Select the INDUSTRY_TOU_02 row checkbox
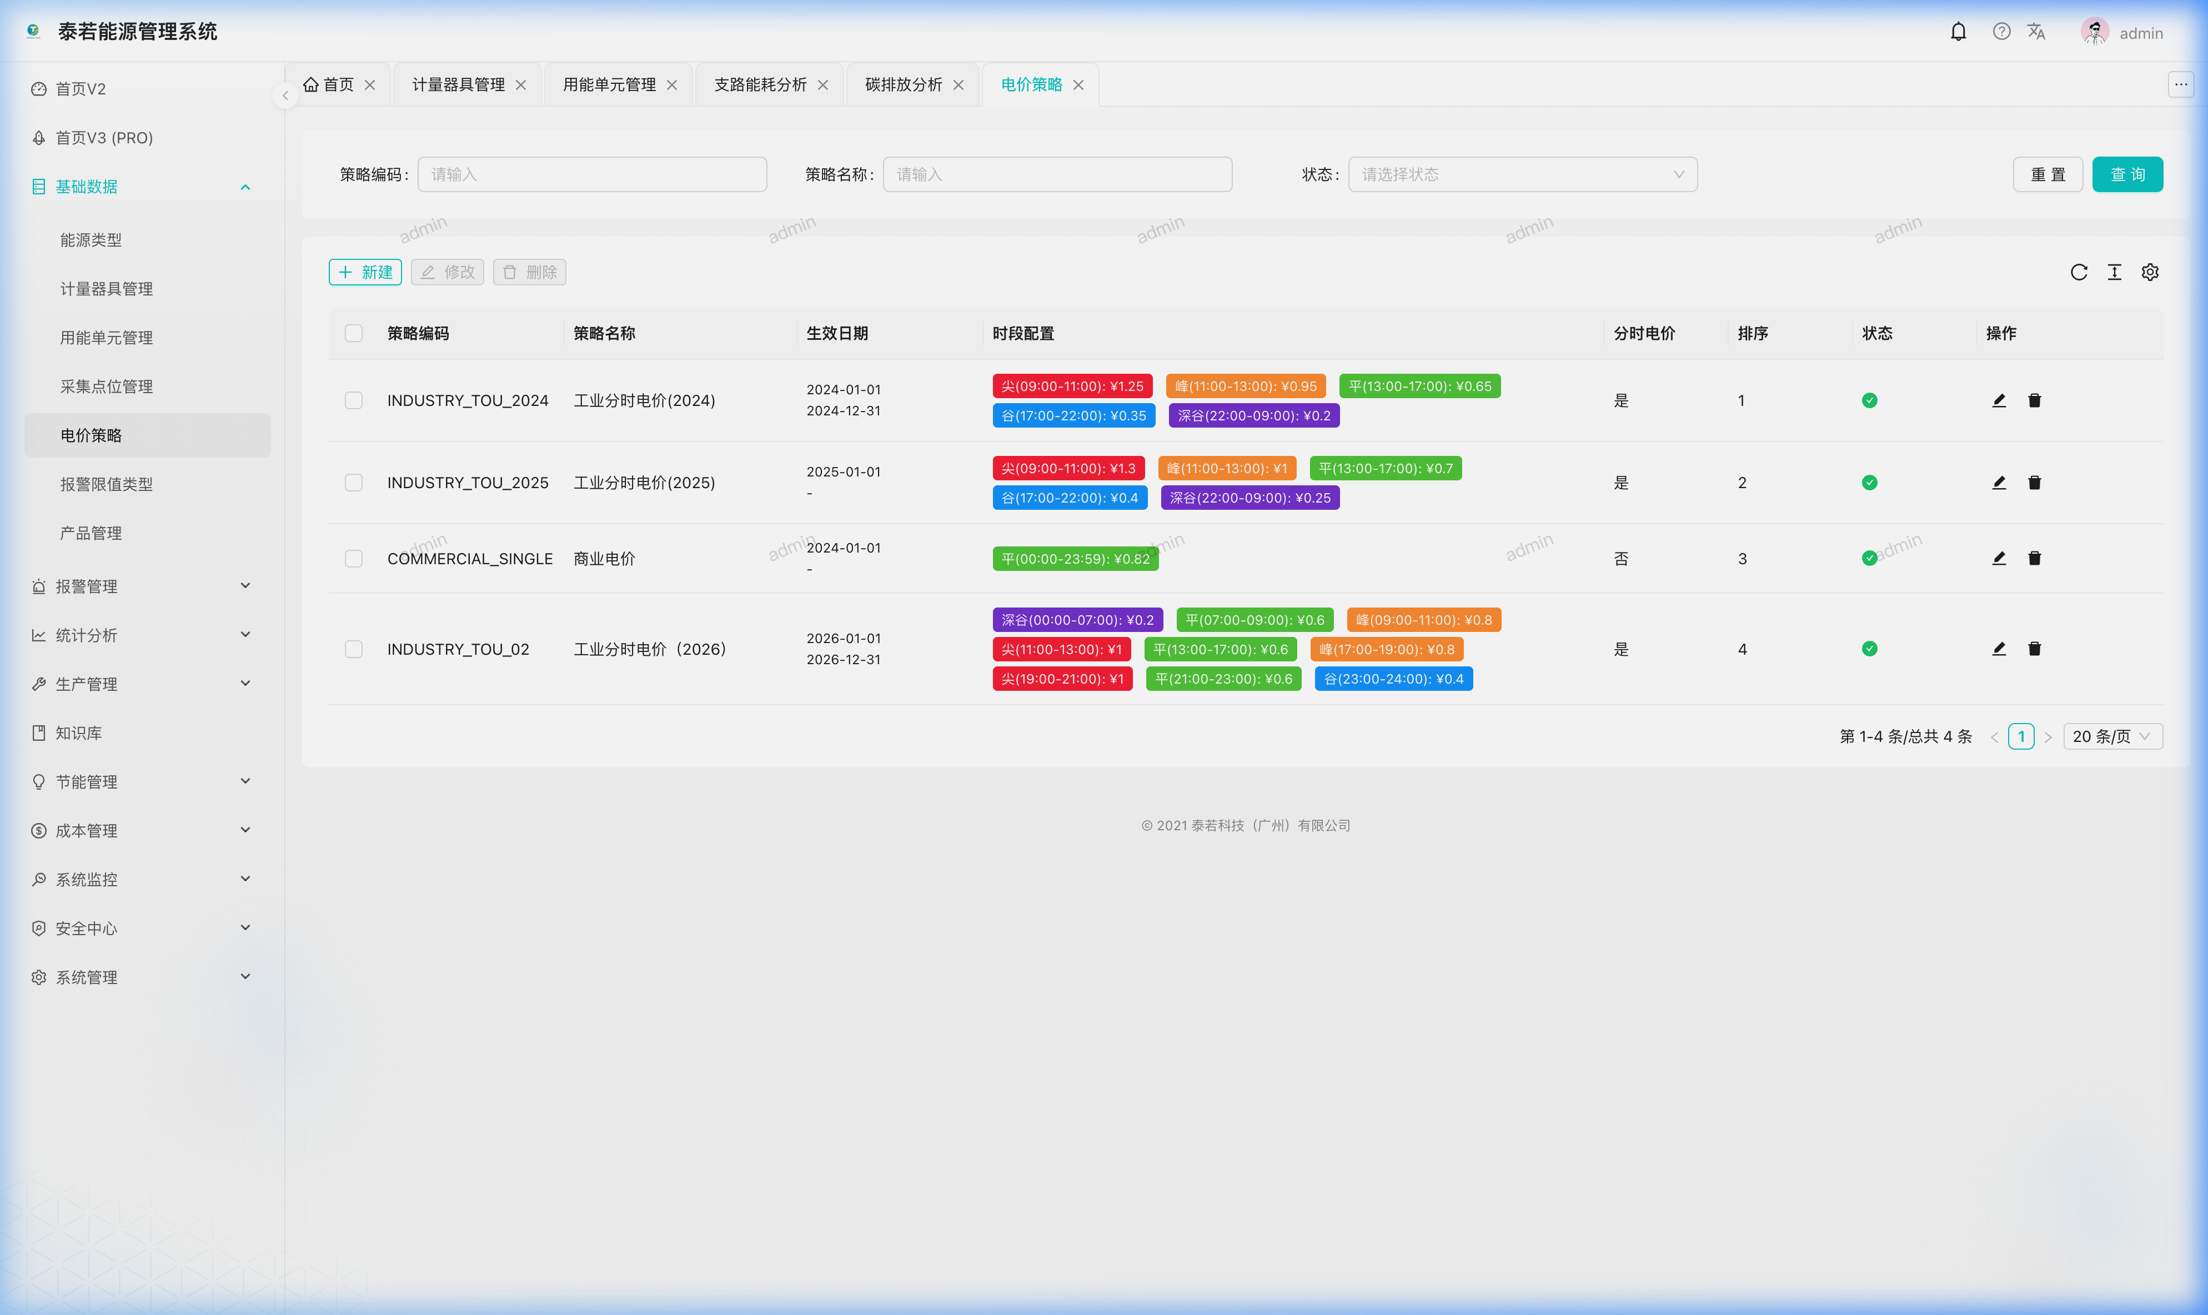 [x=354, y=650]
